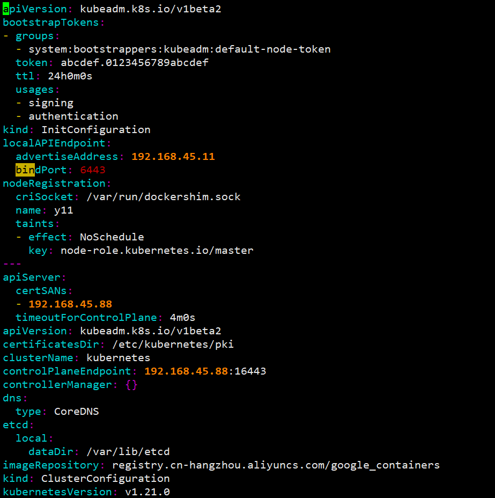Click the "signing" usages entry
The height and width of the screenshot is (498, 495).
point(51,103)
